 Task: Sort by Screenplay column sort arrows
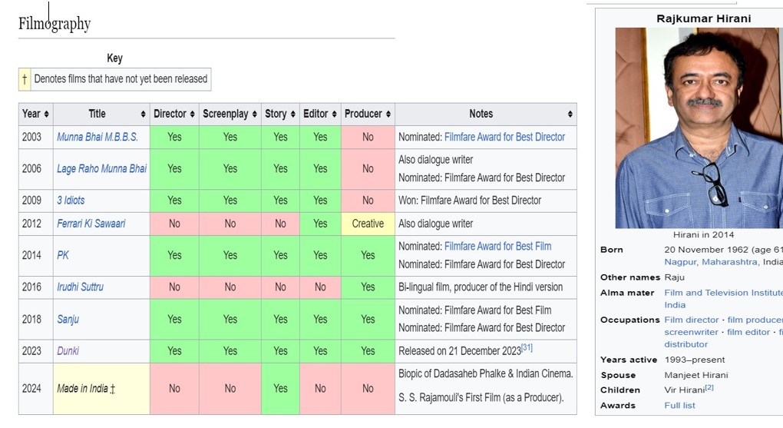pos(254,114)
